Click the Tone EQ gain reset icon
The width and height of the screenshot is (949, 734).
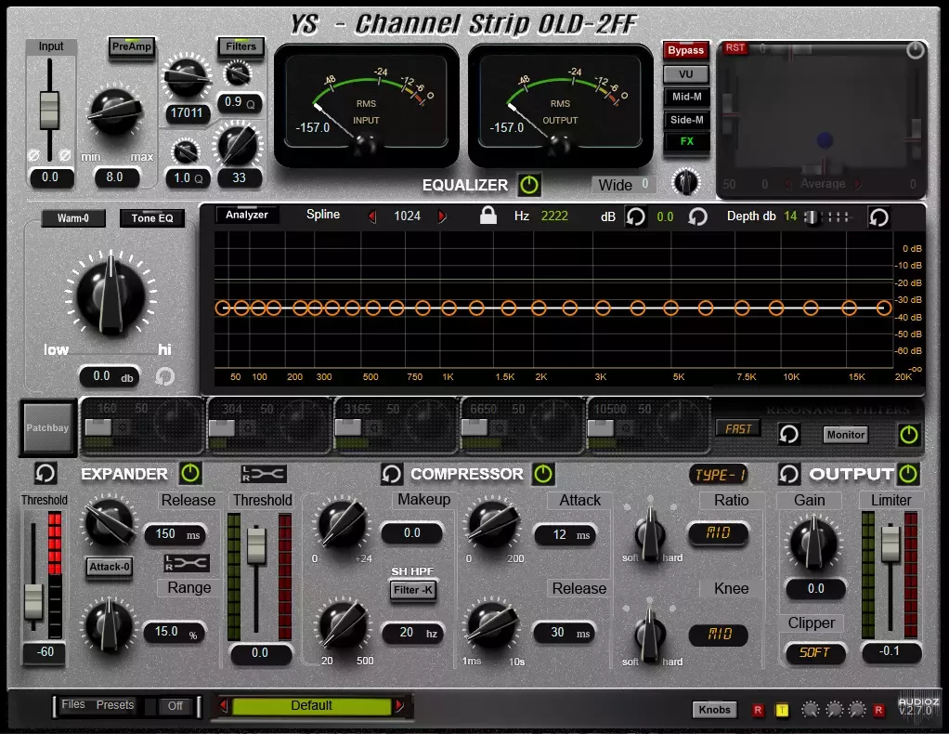coord(164,376)
